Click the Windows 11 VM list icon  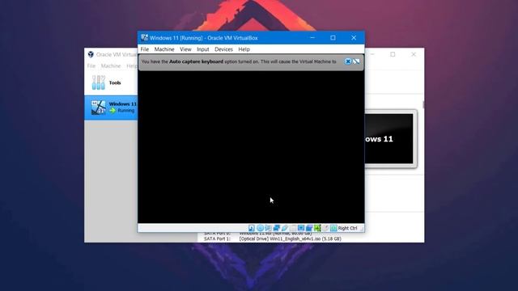99,108
